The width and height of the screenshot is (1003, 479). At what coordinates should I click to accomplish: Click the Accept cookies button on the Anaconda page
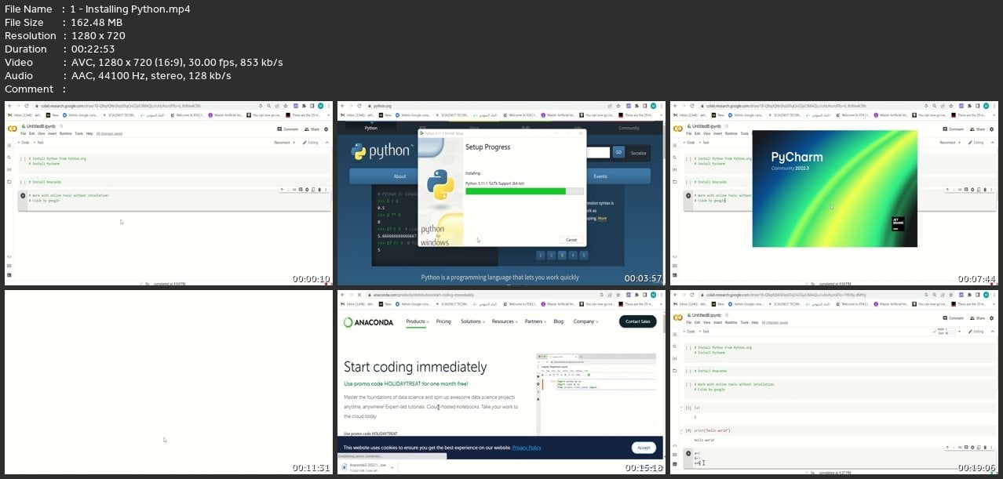coord(644,448)
